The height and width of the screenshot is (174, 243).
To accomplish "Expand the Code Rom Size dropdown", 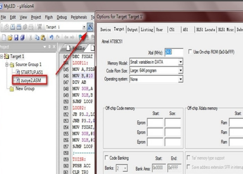I will [181, 71].
